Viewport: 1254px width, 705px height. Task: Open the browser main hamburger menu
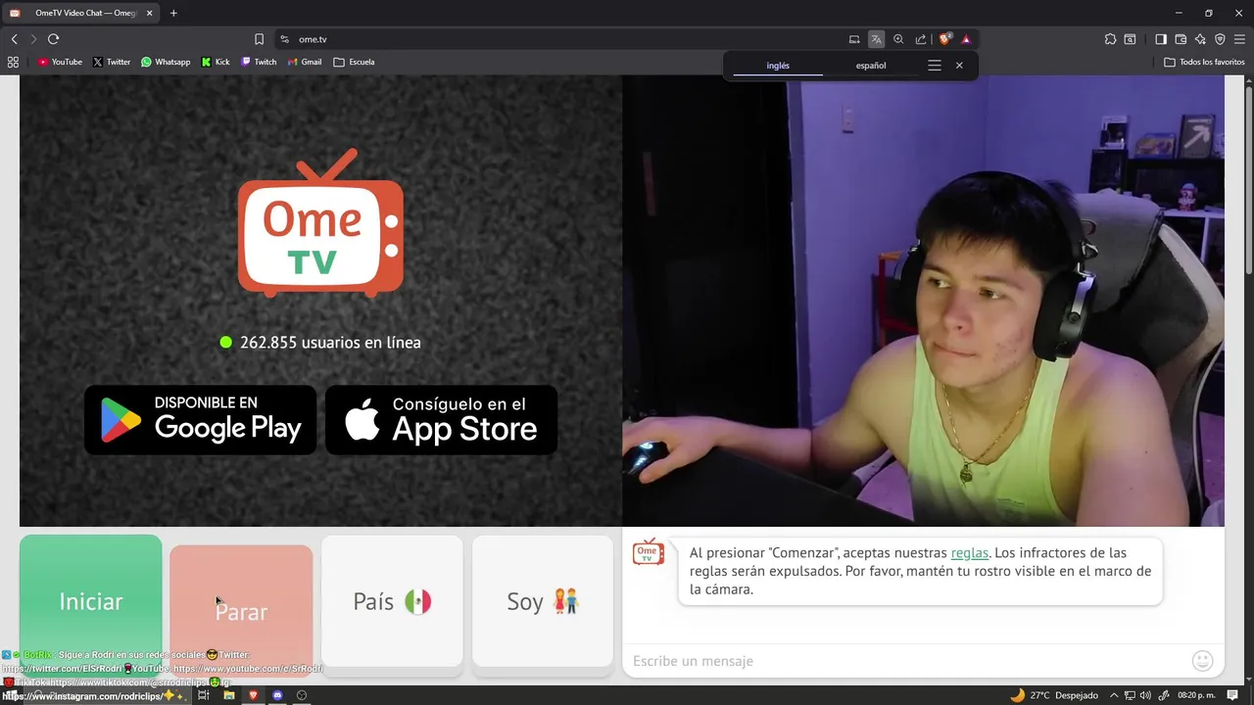pos(1239,39)
